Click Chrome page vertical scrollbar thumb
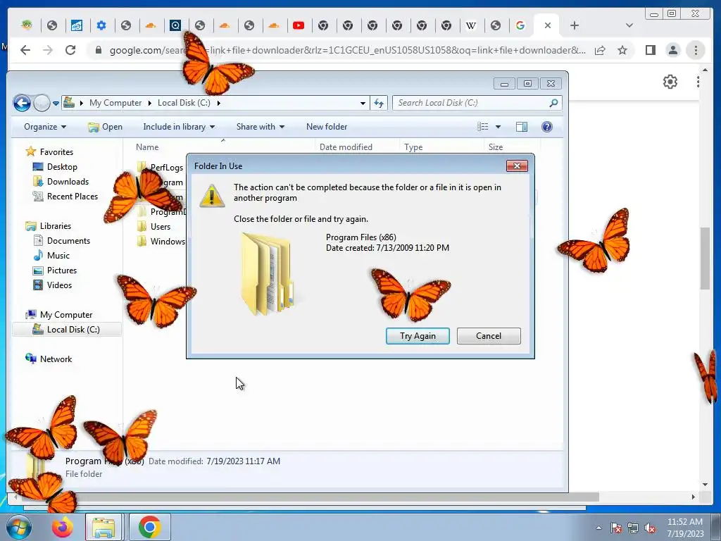 click(x=706, y=258)
